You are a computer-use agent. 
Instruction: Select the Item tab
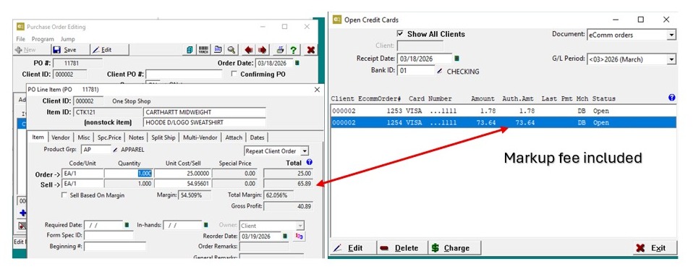click(x=38, y=137)
